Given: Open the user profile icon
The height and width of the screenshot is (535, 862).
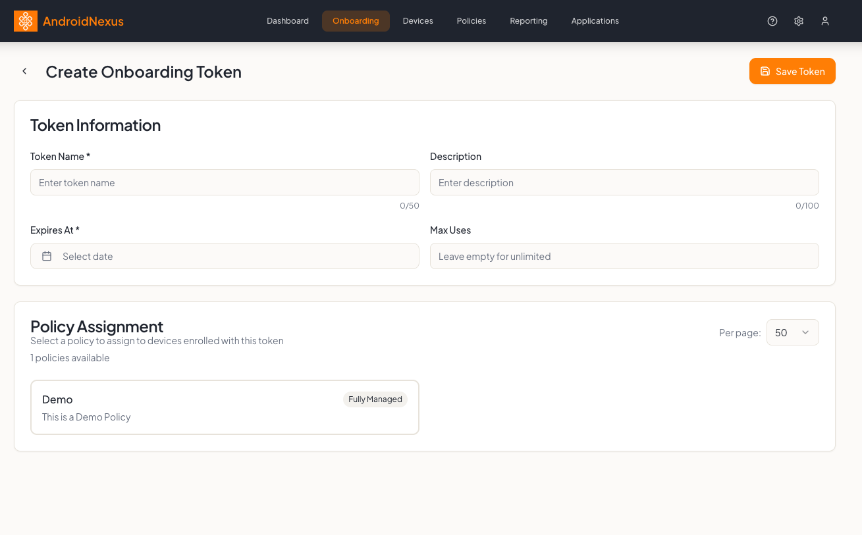Looking at the screenshot, I should click(825, 20).
